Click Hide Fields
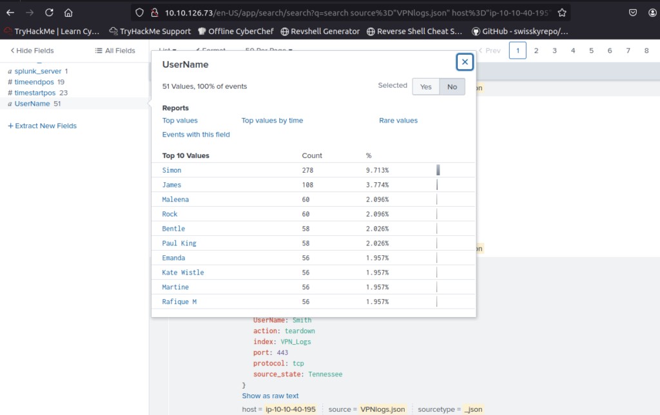Image resolution: width=660 pixels, height=415 pixels. (x=32, y=50)
